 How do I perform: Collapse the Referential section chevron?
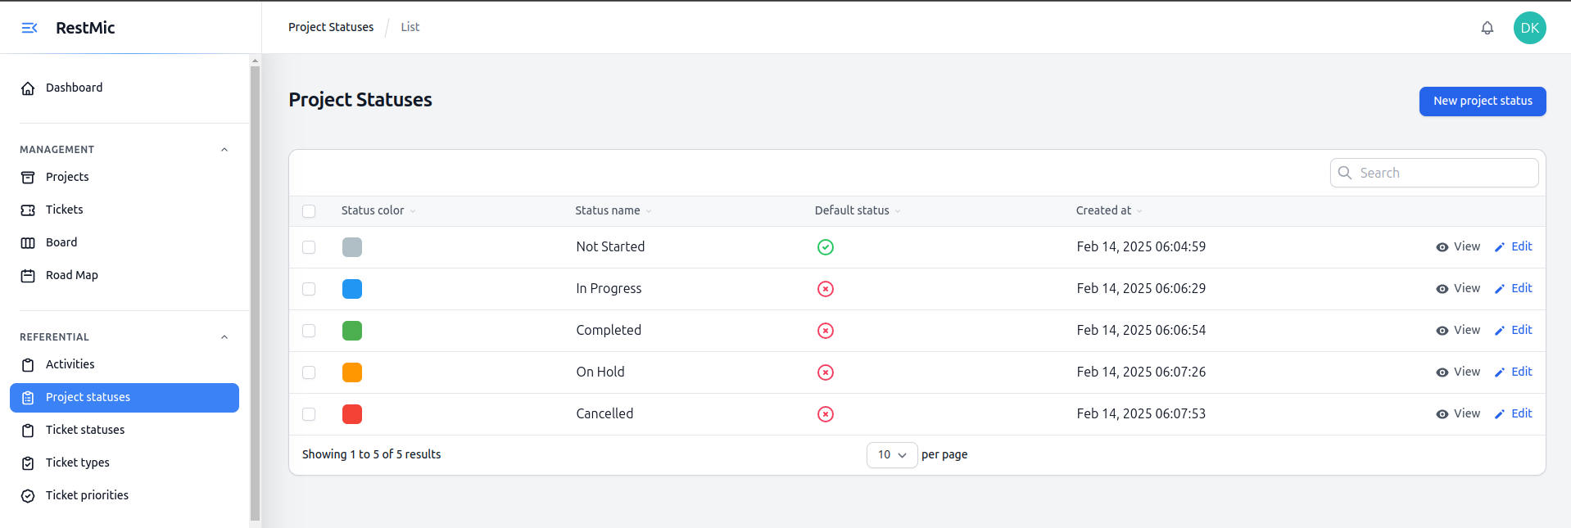(x=224, y=337)
